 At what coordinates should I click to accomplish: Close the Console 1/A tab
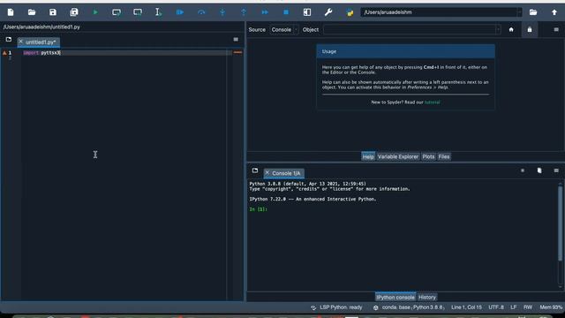[267, 173]
